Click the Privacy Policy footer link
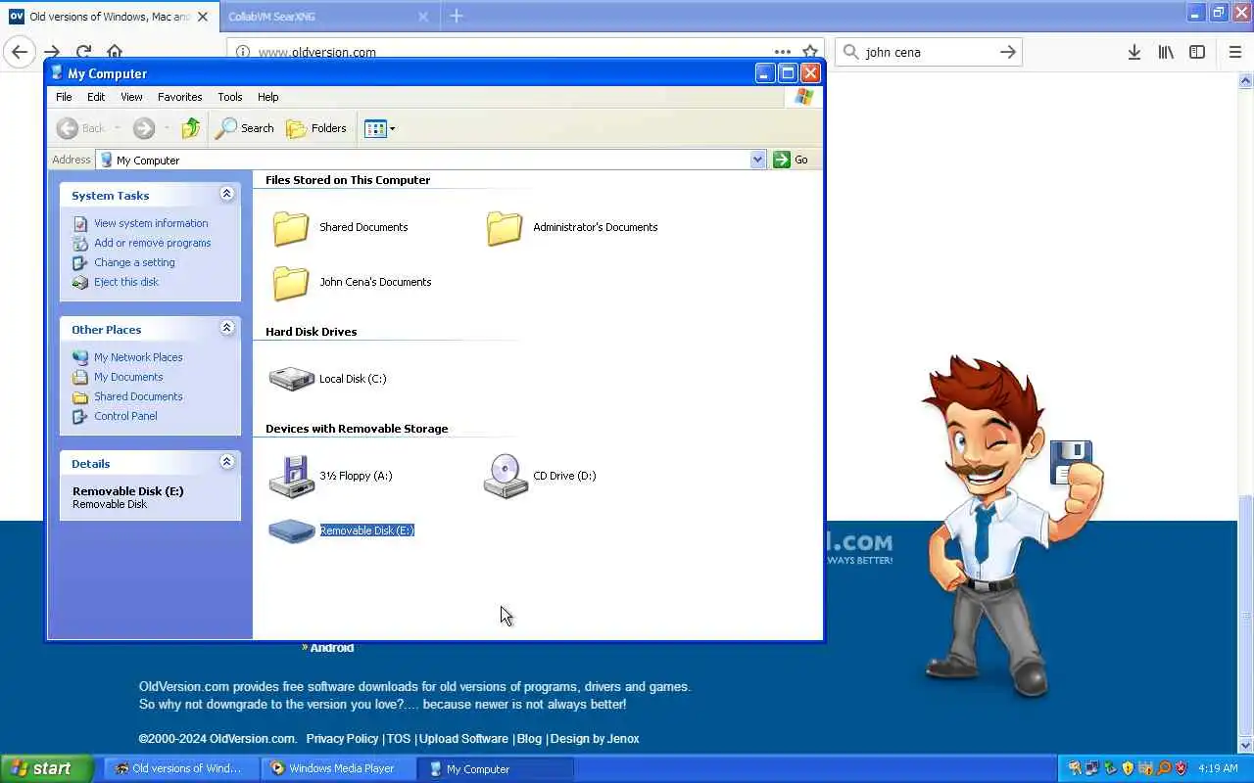1254x783 pixels. coord(342,739)
